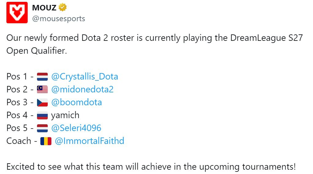Click the Netherlands flag beside Seleri4096
This screenshot has width=313, height=174.
tap(42, 128)
